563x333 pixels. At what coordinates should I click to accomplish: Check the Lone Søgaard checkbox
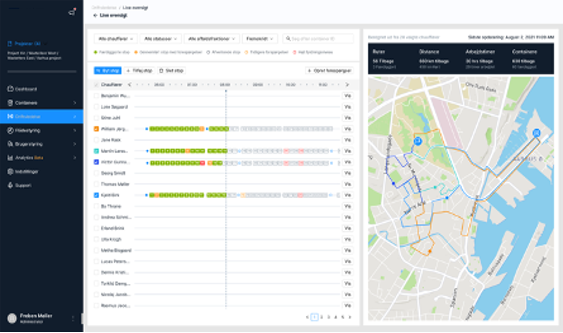96,107
